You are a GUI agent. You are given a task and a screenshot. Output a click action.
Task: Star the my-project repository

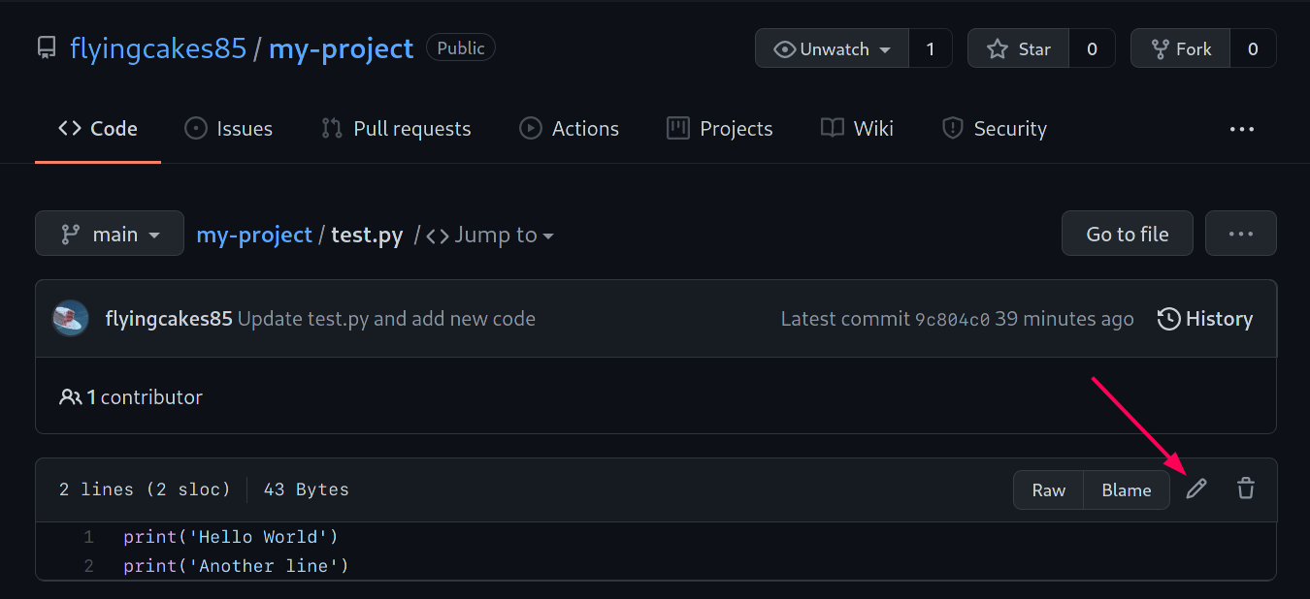tap(1019, 48)
